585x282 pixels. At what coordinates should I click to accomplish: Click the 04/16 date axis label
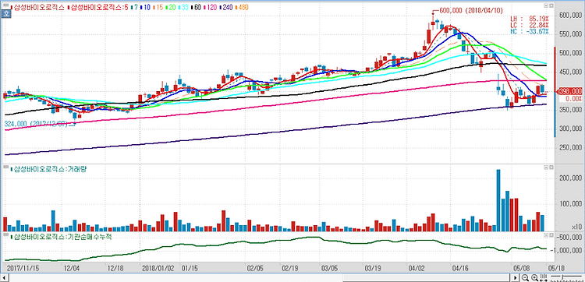click(x=459, y=268)
